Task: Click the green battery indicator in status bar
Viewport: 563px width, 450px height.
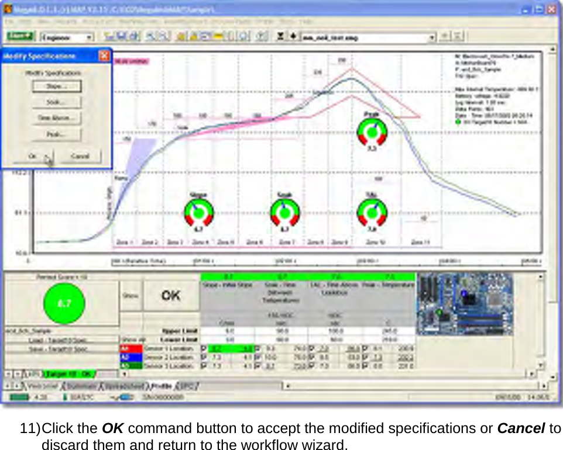Action: pos(19,397)
